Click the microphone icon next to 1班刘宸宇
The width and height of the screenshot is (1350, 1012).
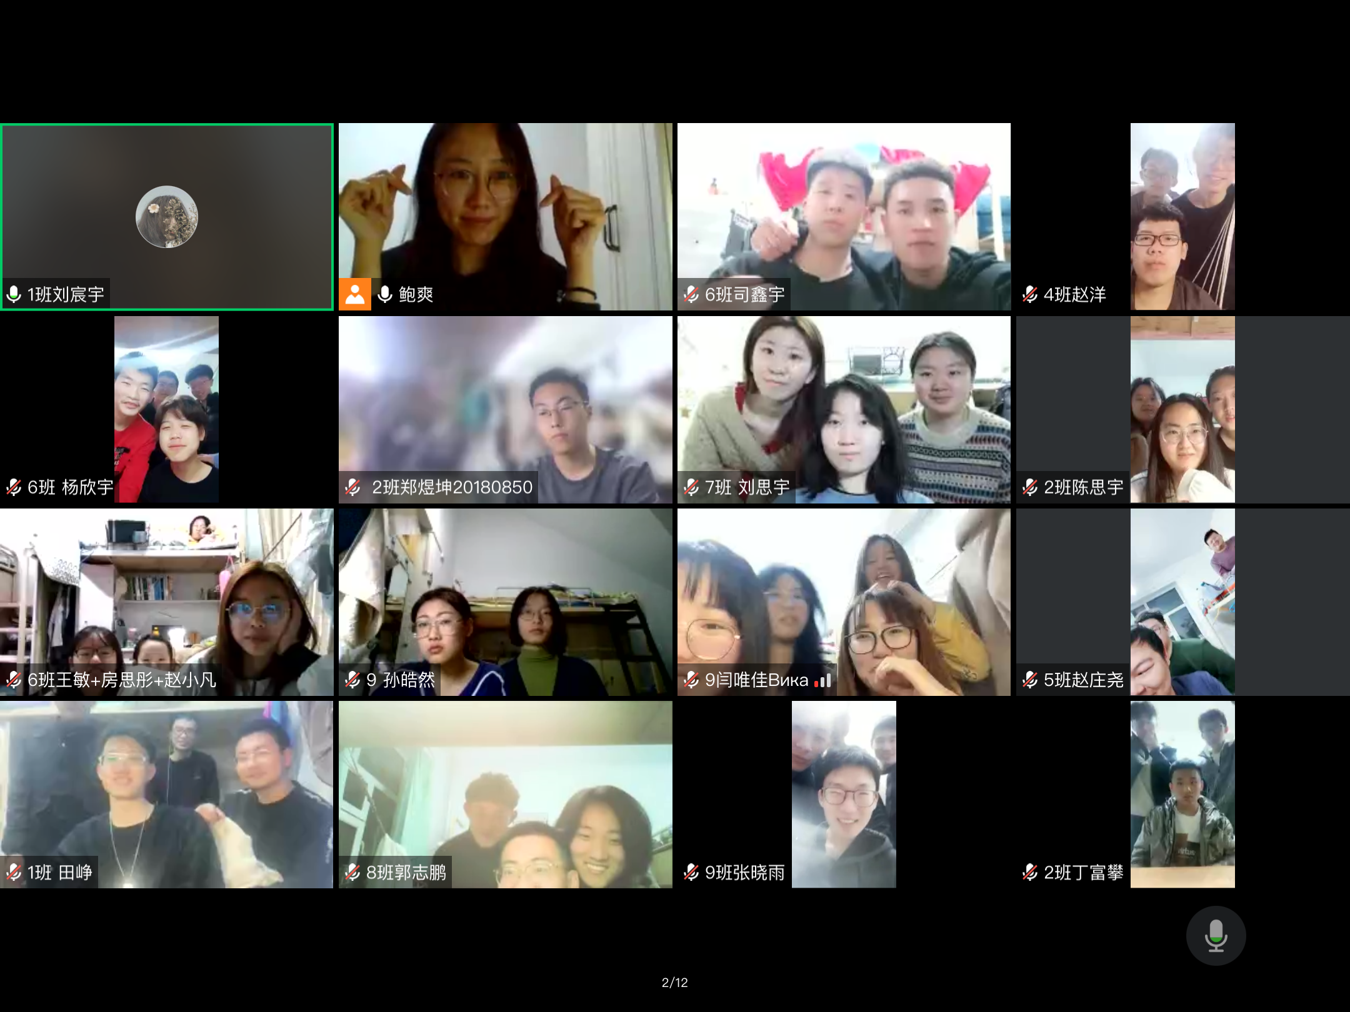click(14, 294)
